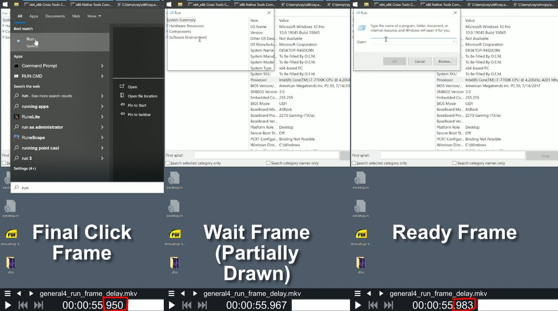The height and width of the screenshot is (311, 558).
Task: Click the Open text field in the Run dialog
Action: click(413, 41)
